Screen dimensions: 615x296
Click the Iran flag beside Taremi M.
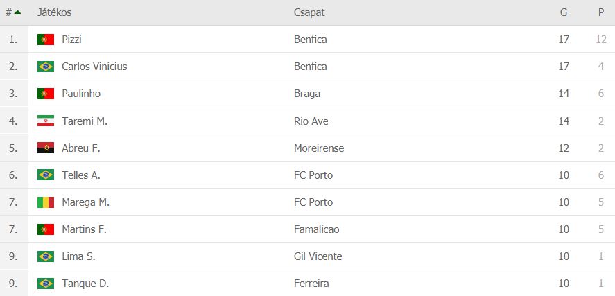point(46,121)
